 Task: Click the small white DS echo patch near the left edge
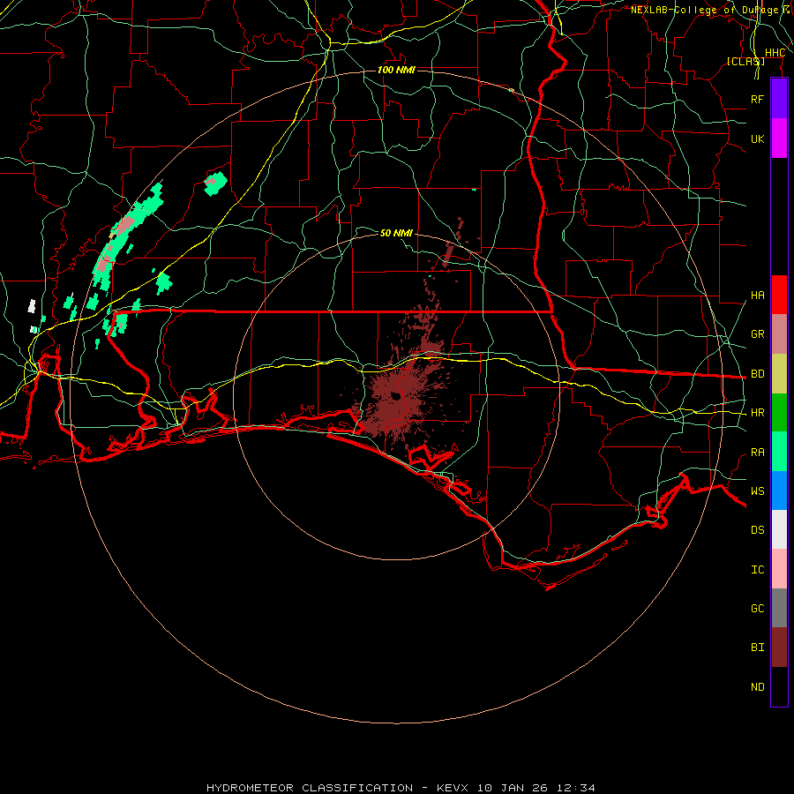tap(32, 306)
